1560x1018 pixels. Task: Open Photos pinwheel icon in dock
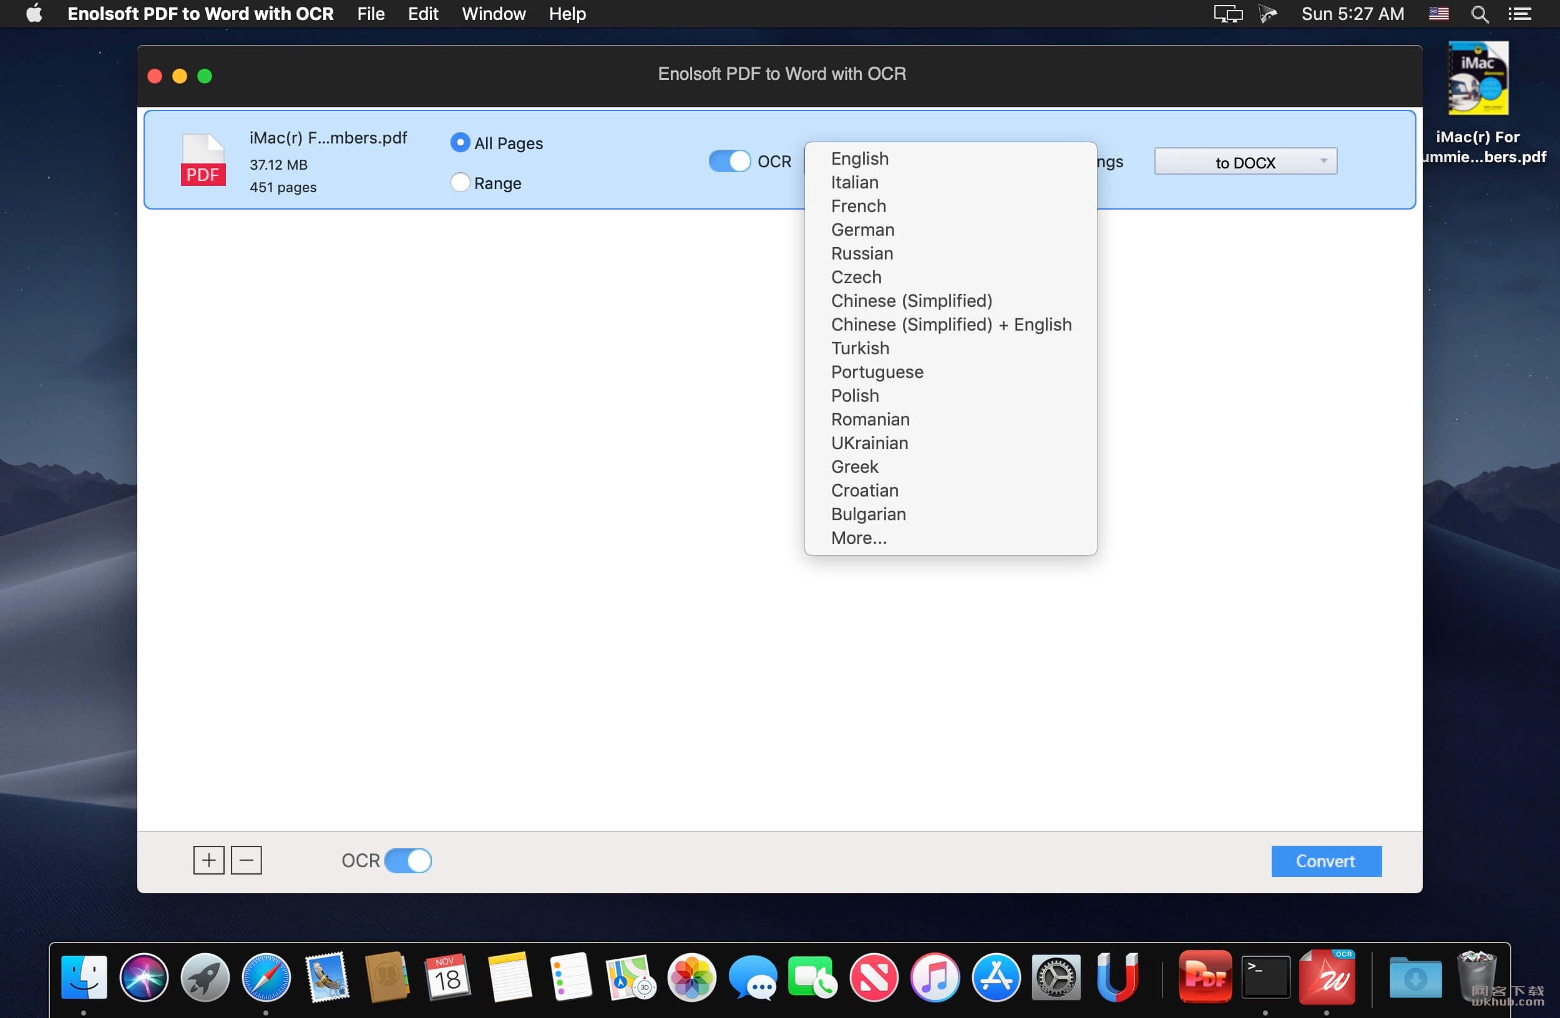691,977
